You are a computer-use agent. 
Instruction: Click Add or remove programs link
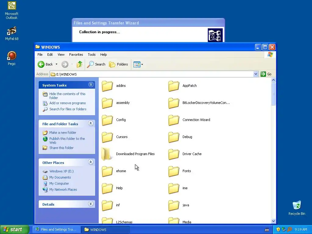coord(67,103)
